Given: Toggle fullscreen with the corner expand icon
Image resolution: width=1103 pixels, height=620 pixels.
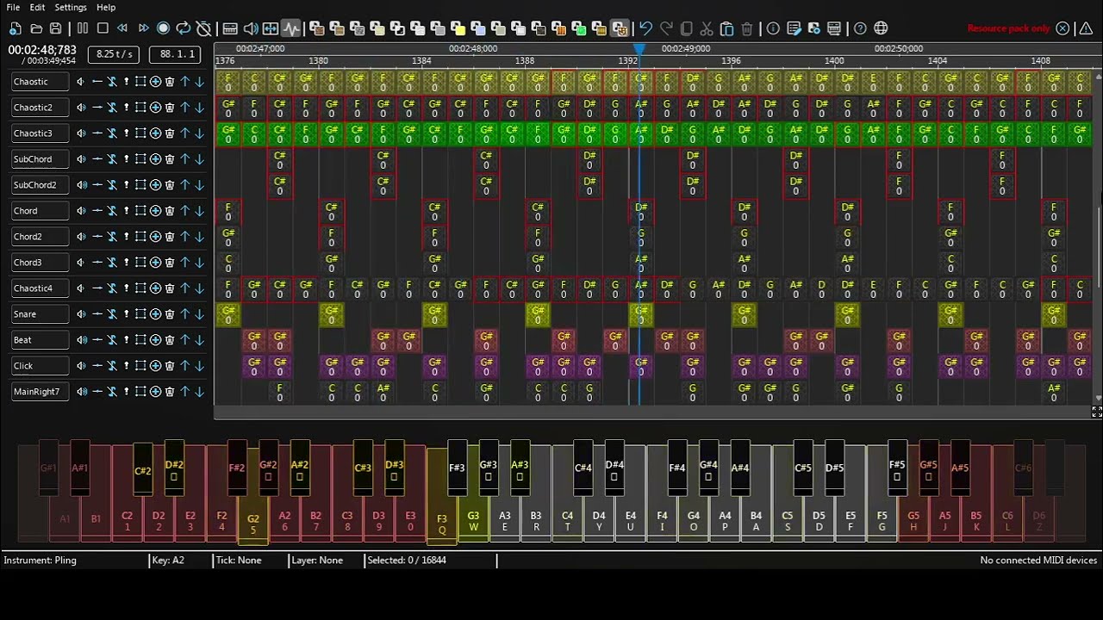Looking at the screenshot, I should (x=1097, y=412).
